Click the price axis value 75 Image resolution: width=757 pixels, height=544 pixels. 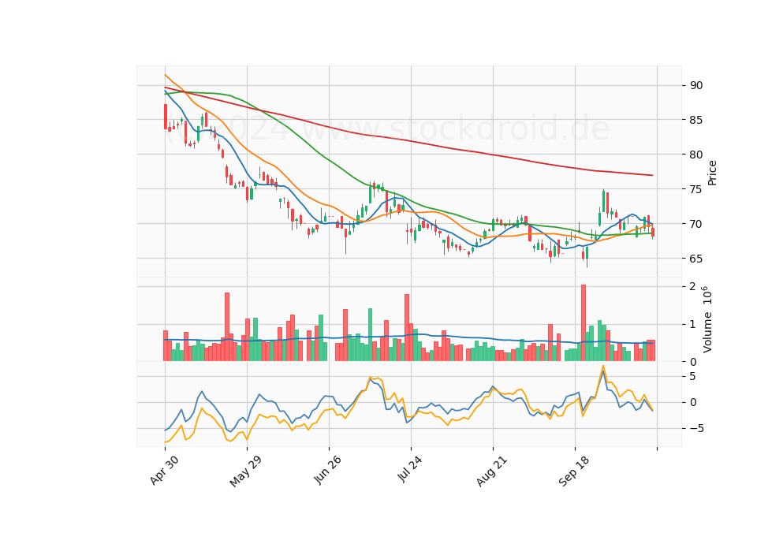(696, 189)
